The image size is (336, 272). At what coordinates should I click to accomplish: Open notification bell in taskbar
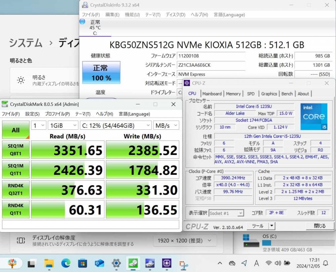coord(326,263)
